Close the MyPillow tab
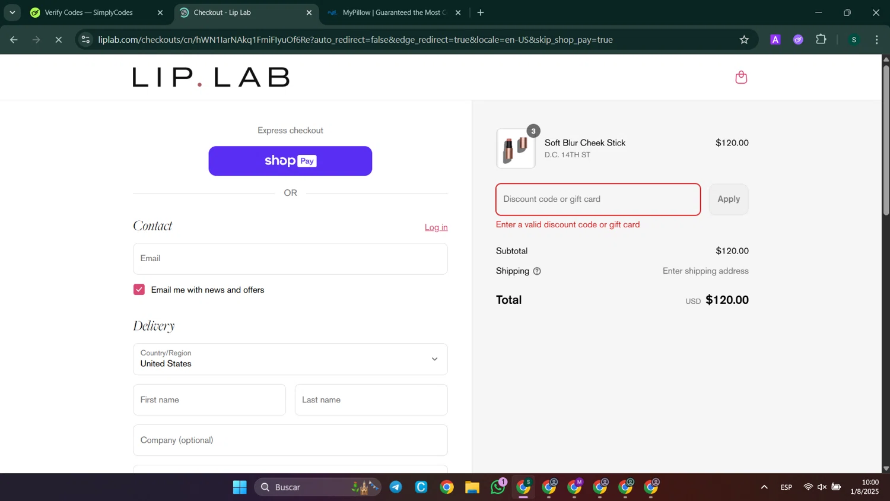This screenshot has height=501, width=890. pos(457,12)
